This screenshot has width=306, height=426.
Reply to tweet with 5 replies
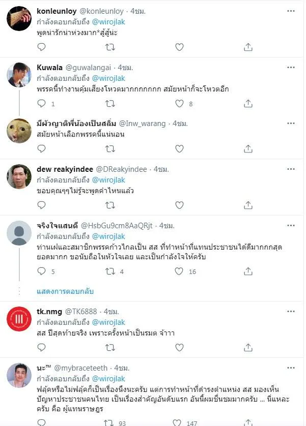click(42, 271)
